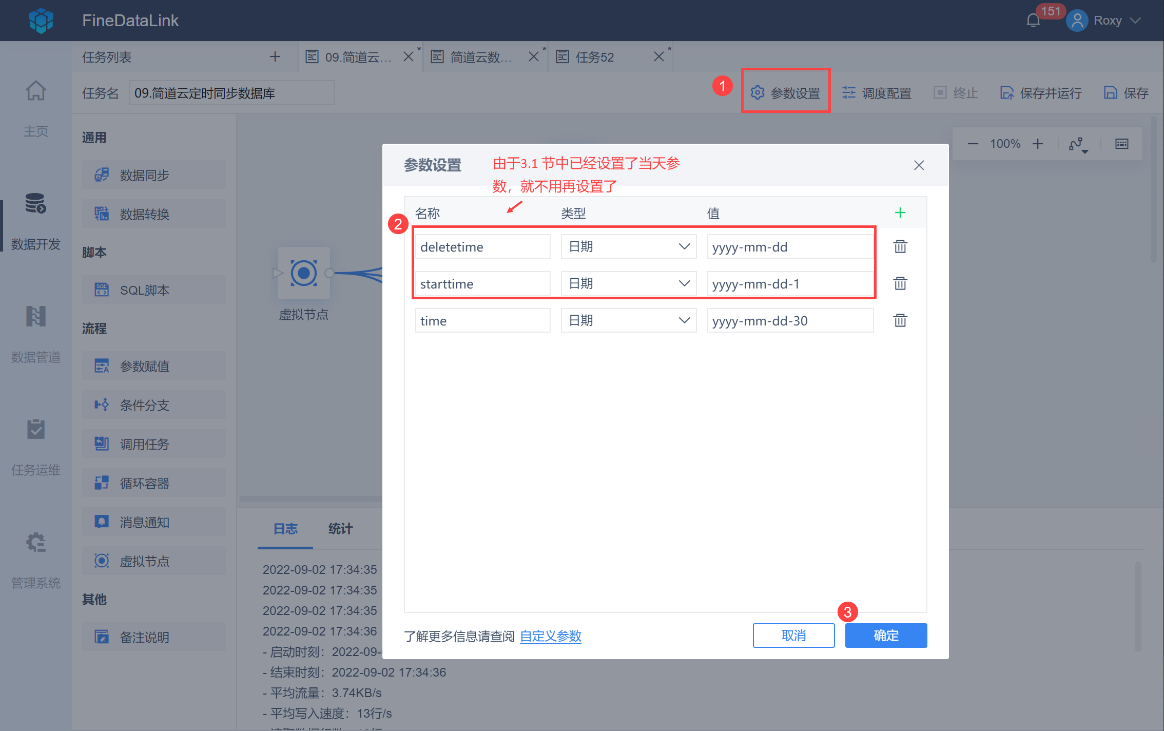This screenshot has height=731, width=1164.
Task: Open the canvas layout options icon
Action: point(1078,144)
